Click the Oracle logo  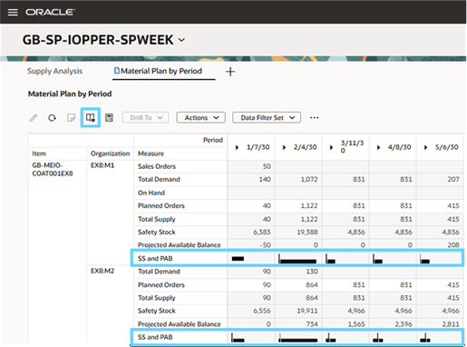click(50, 12)
